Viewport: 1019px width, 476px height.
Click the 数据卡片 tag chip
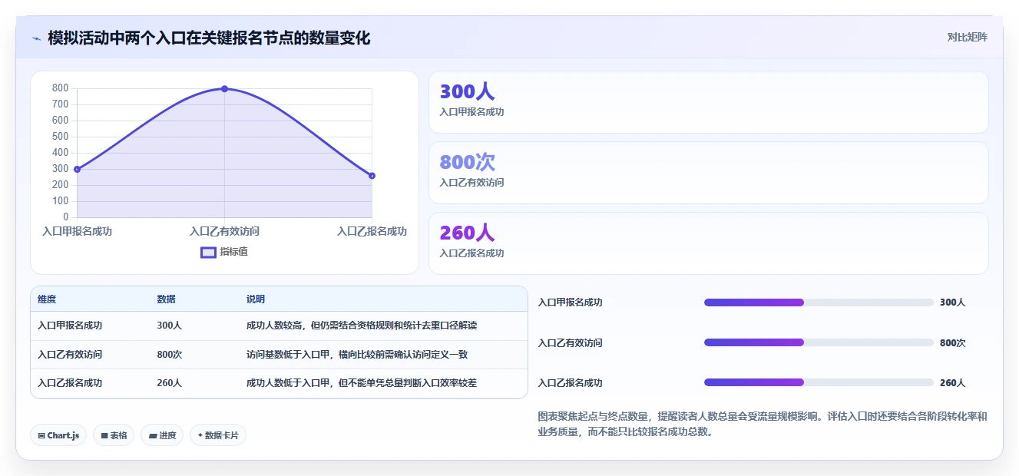(x=218, y=435)
